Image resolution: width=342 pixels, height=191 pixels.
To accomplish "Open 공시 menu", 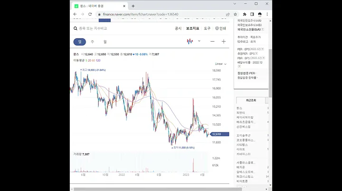I will 178,28.
